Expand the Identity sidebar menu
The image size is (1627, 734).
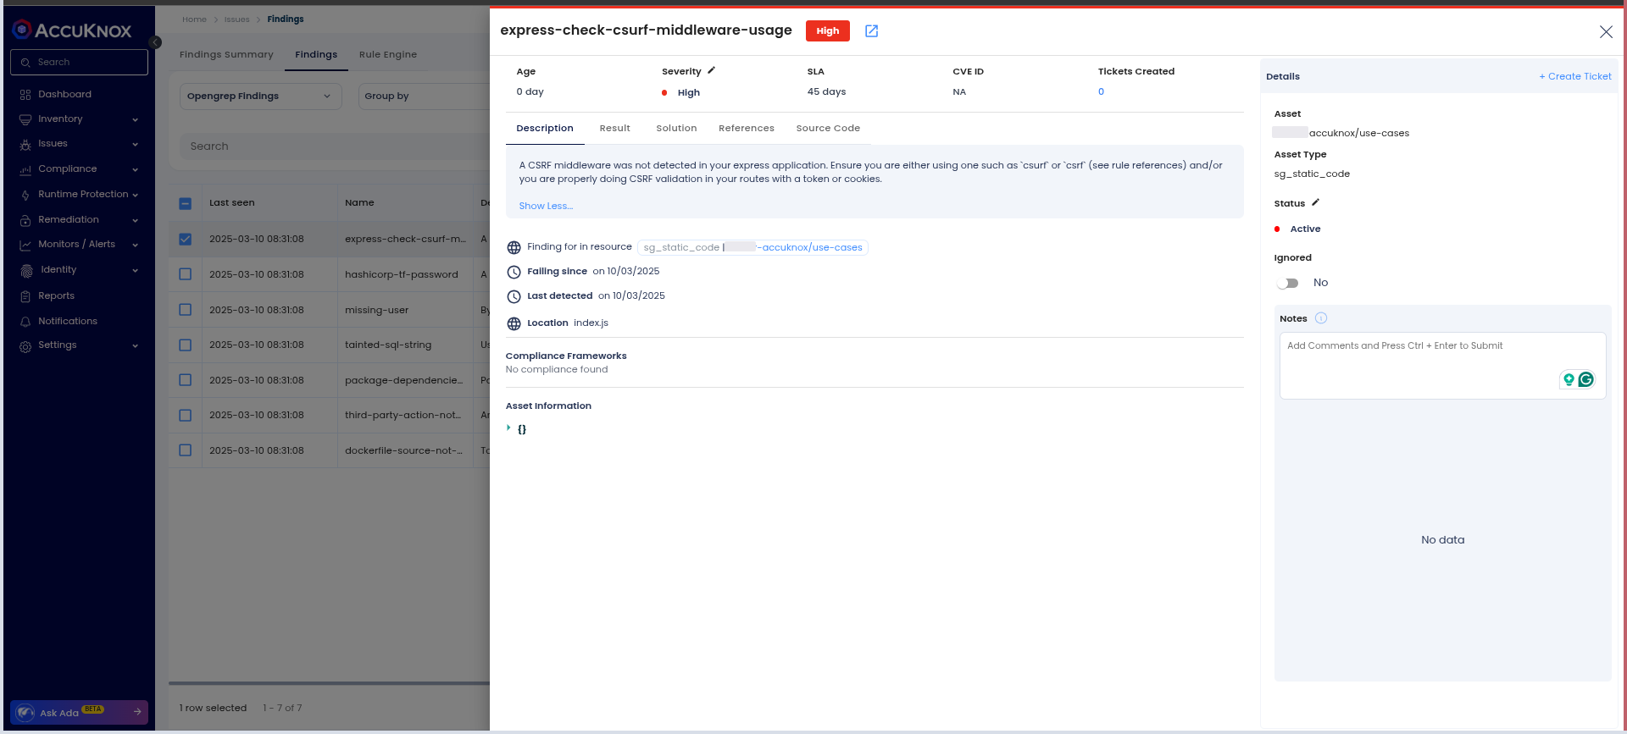point(136,270)
